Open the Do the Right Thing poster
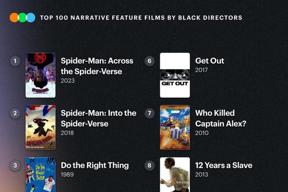Screen dimensions: 288x192 [x=41, y=174]
